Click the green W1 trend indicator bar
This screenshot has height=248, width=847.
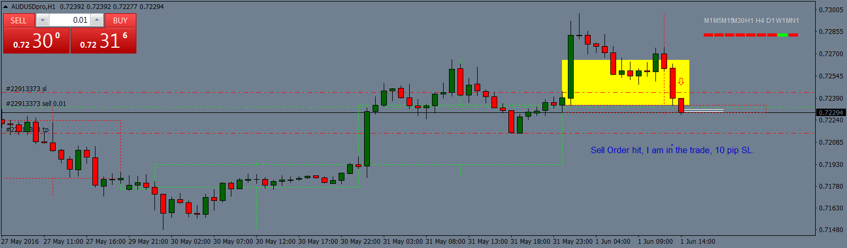(x=782, y=35)
